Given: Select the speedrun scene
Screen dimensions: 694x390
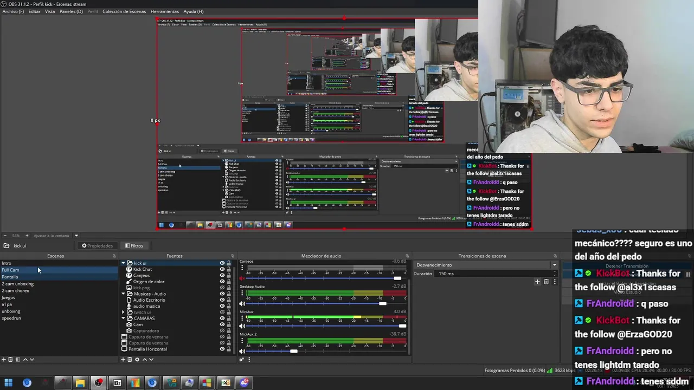Looking at the screenshot, I should [x=59, y=318].
